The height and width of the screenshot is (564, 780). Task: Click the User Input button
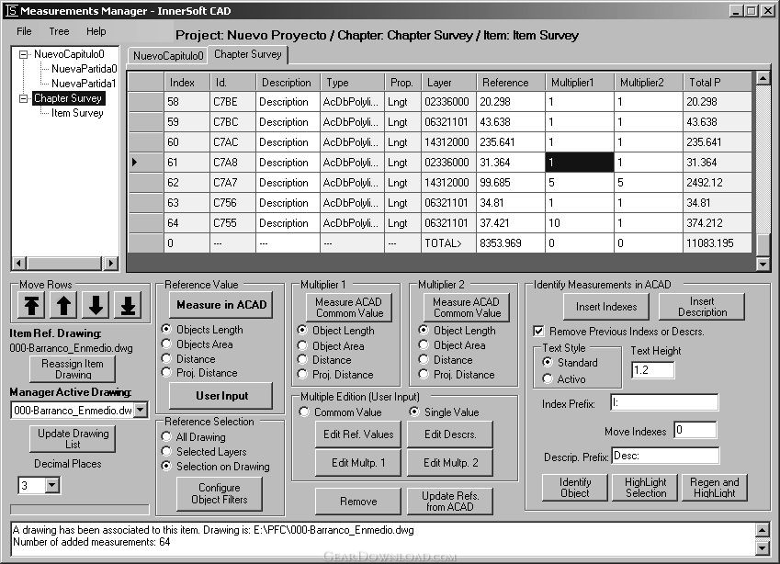tap(221, 396)
